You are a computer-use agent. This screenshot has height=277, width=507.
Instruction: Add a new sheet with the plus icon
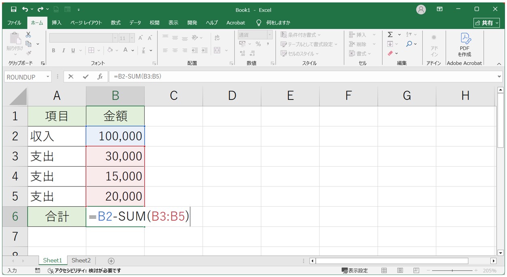[x=111, y=261]
